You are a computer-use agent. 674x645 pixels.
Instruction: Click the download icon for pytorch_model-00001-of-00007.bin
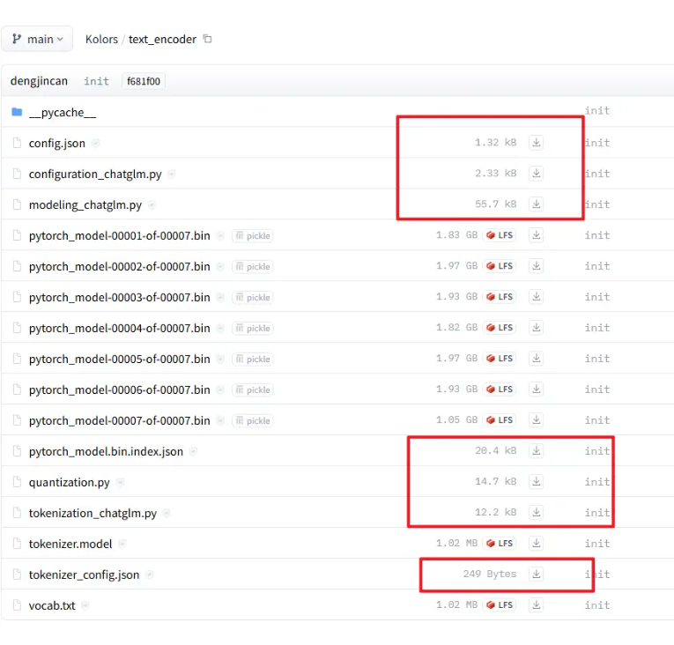[536, 235]
